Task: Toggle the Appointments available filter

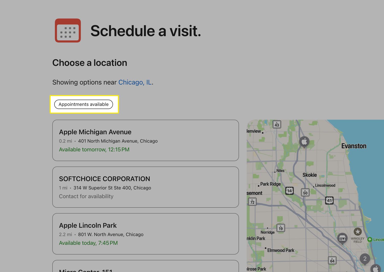Action: point(84,104)
